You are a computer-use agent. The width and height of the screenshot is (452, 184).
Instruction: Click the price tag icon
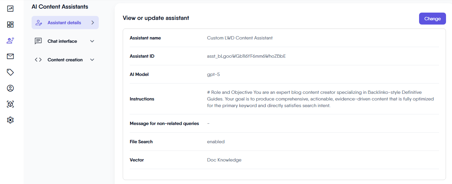[10, 72]
